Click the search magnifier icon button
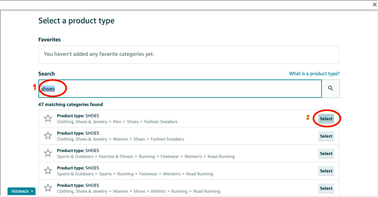 [x=330, y=89]
